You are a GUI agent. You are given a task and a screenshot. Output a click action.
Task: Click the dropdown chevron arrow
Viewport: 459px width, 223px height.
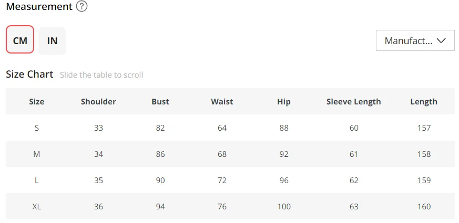click(441, 40)
